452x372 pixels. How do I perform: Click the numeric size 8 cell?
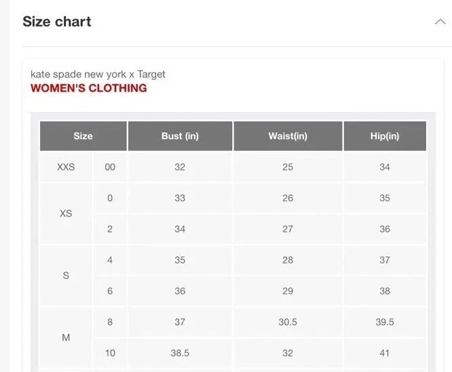pos(110,322)
